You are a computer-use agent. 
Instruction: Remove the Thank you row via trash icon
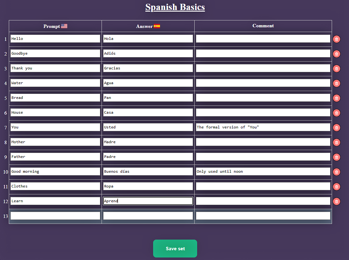pos(336,69)
